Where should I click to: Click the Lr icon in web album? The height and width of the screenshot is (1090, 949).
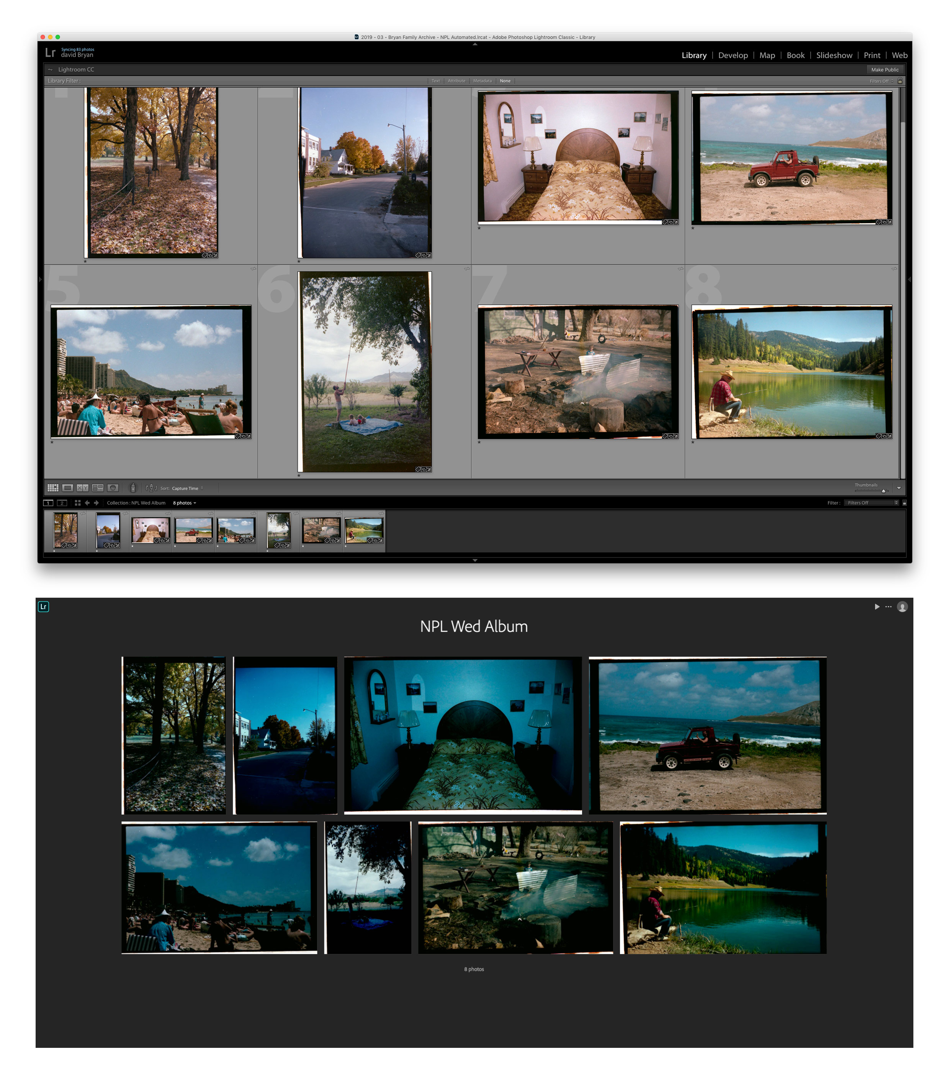tap(43, 607)
